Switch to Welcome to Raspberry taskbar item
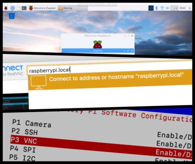 click(x=43, y=8)
